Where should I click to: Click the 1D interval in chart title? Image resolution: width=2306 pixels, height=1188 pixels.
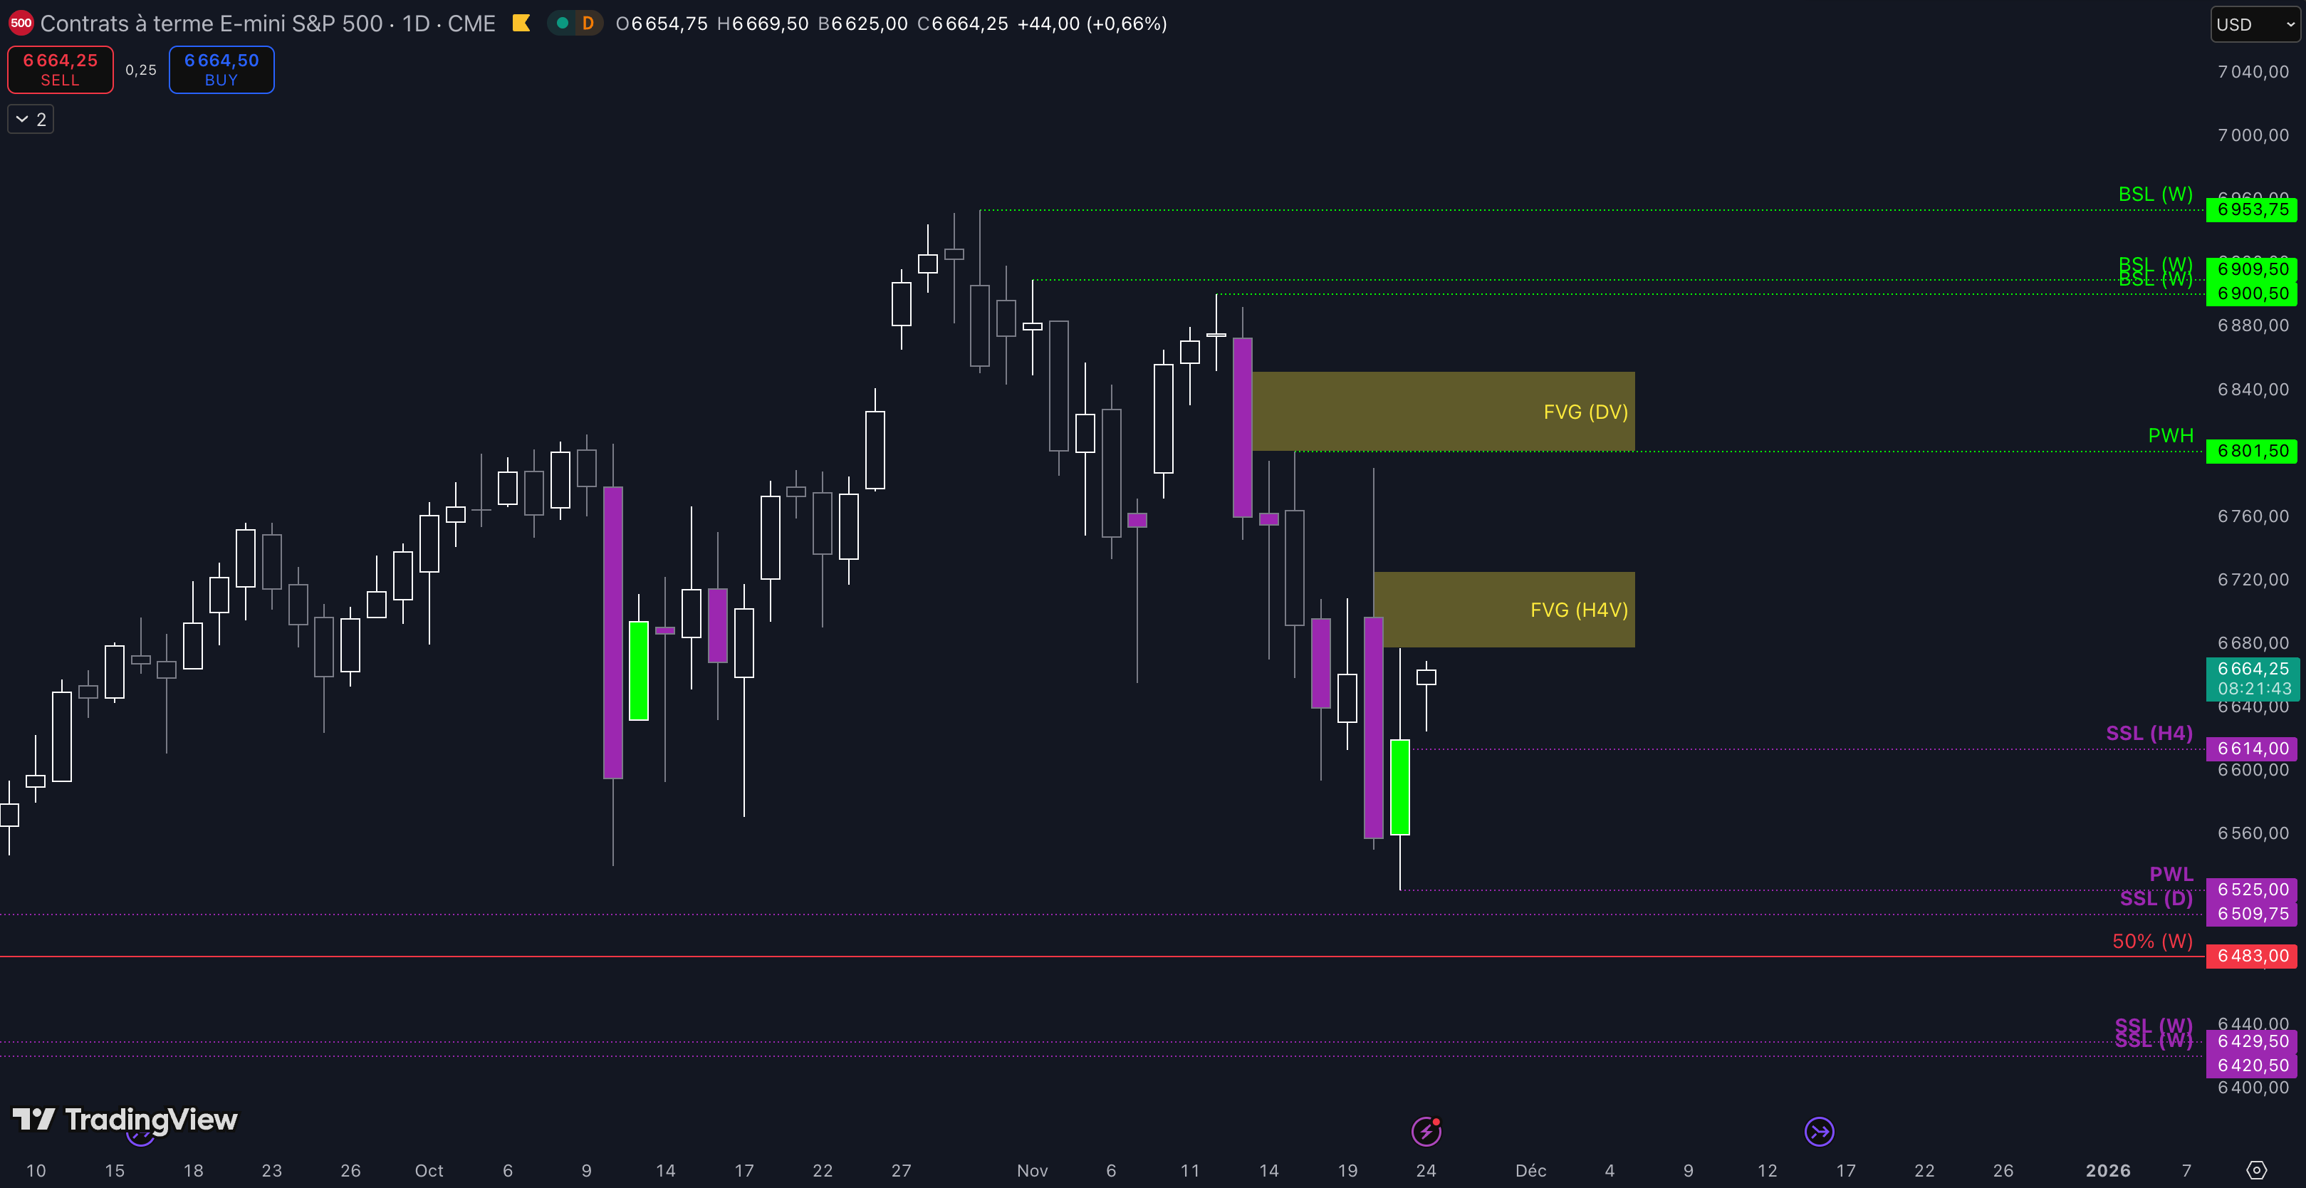pyautogui.click(x=415, y=24)
